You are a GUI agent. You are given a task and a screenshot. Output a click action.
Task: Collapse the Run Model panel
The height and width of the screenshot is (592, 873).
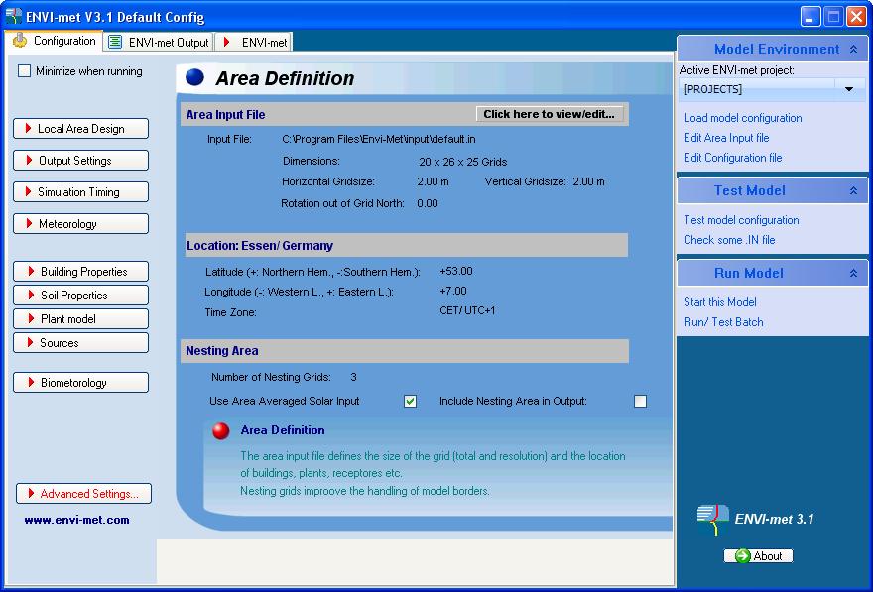(x=853, y=273)
